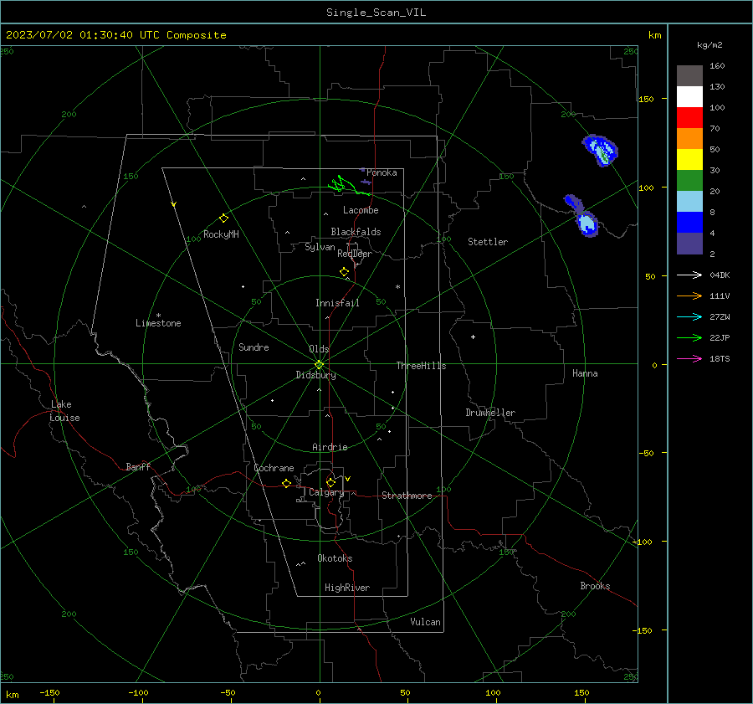Viewport: 753px width, 704px height.
Task: Click the RockyMH label
Action: point(221,234)
